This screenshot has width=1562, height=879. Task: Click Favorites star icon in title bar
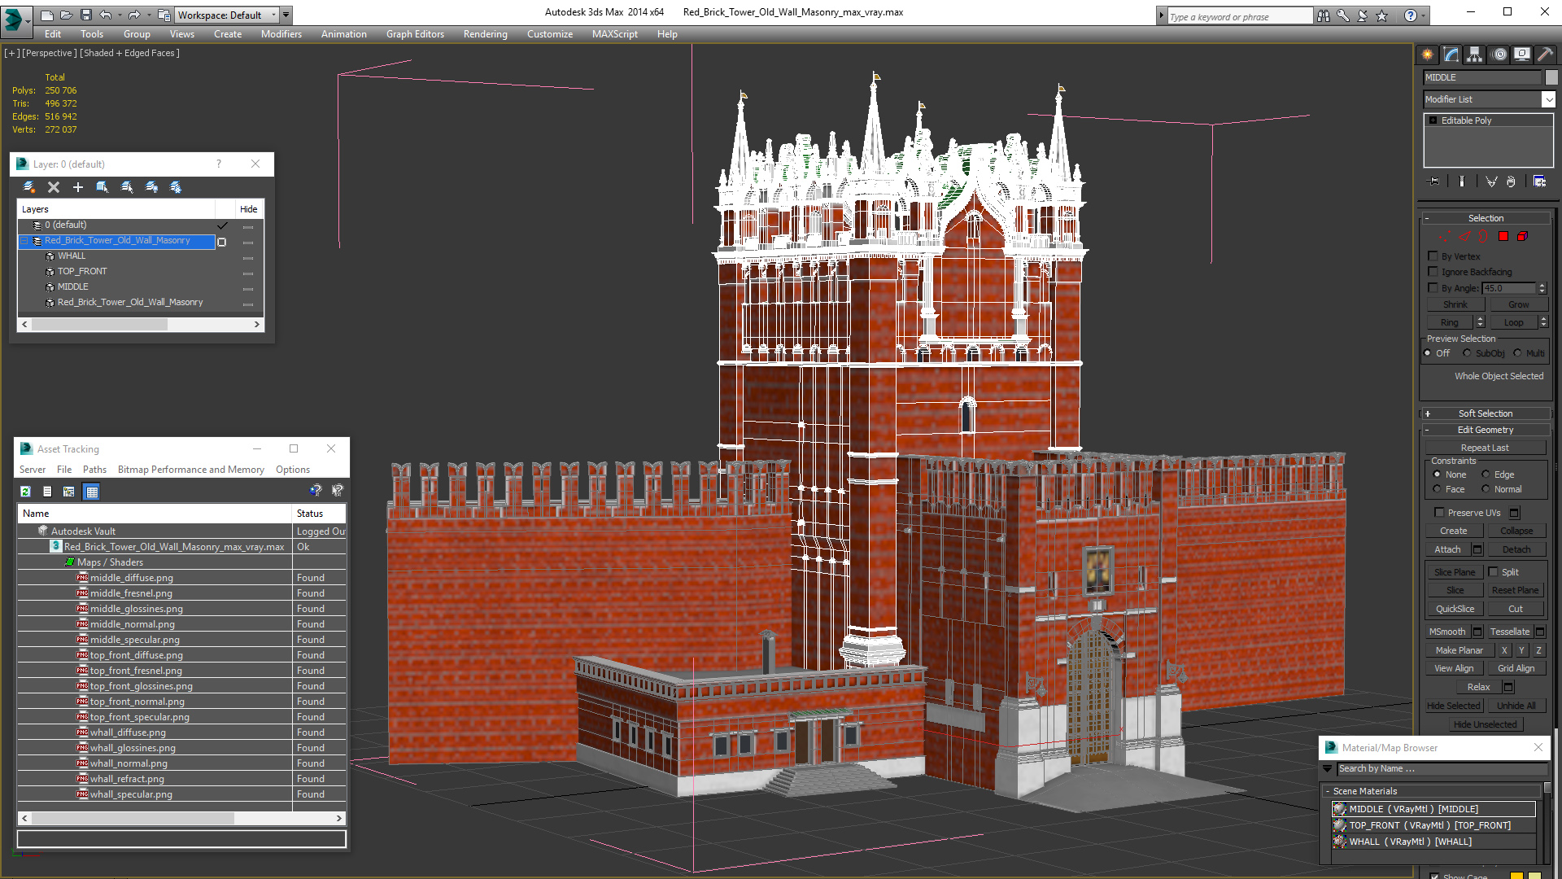tap(1382, 15)
